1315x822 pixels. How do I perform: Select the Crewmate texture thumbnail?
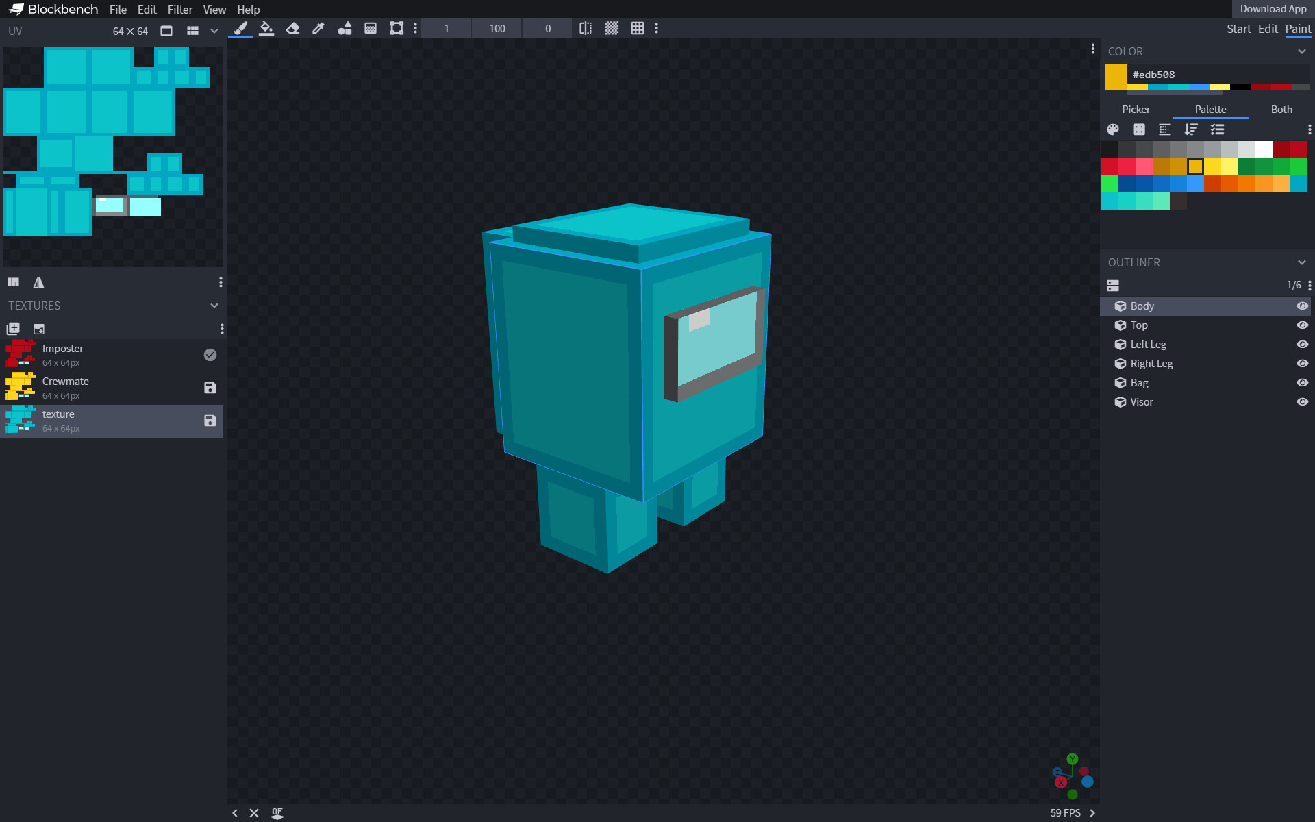click(x=21, y=387)
